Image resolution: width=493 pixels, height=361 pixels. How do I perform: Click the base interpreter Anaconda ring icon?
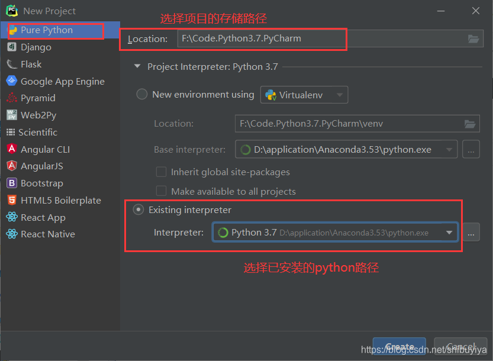[245, 150]
